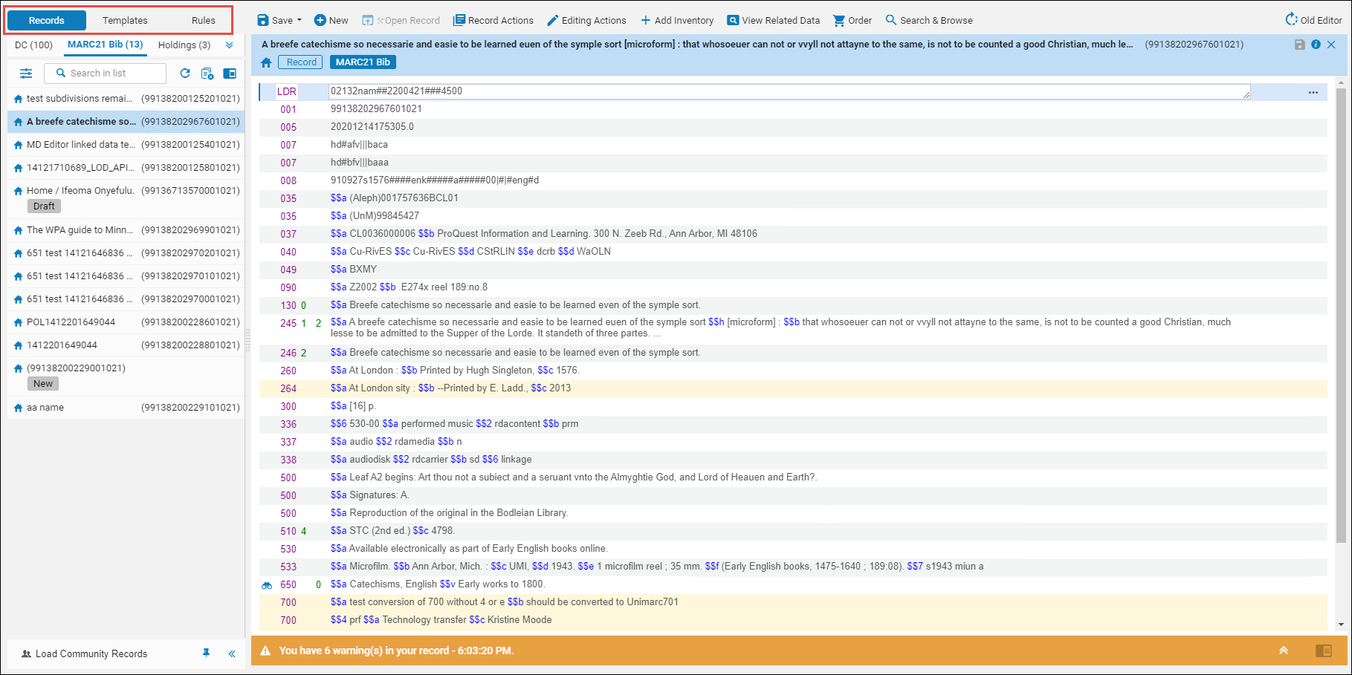Viewport: 1352px width, 675px height.
Task: Select record 'POL1412201649044'
Action: 126,322
